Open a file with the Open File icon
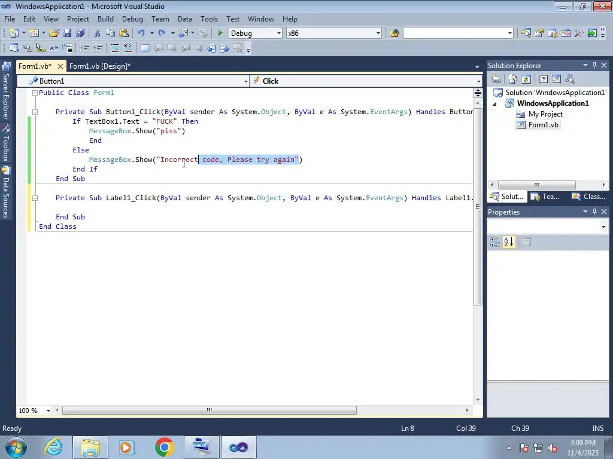Image resolution: width=613 pixels, height=459 pixels. 53,33
